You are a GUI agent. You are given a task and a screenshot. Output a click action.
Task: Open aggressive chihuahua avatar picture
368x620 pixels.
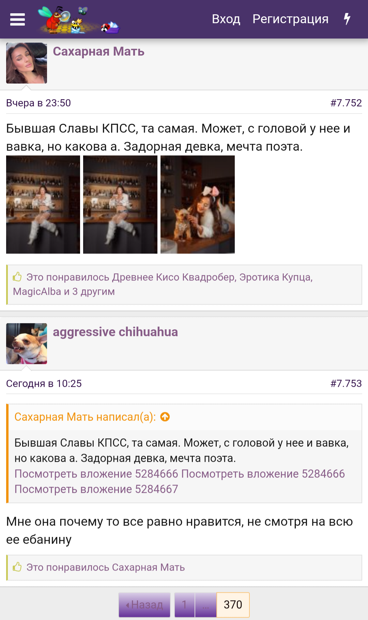pyautogui.click(x=27, y=344)
